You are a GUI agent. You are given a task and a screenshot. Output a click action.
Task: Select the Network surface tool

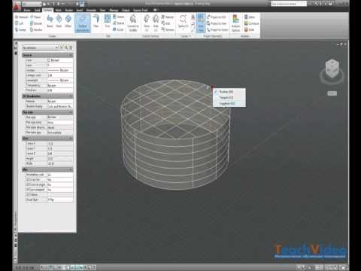22,17
